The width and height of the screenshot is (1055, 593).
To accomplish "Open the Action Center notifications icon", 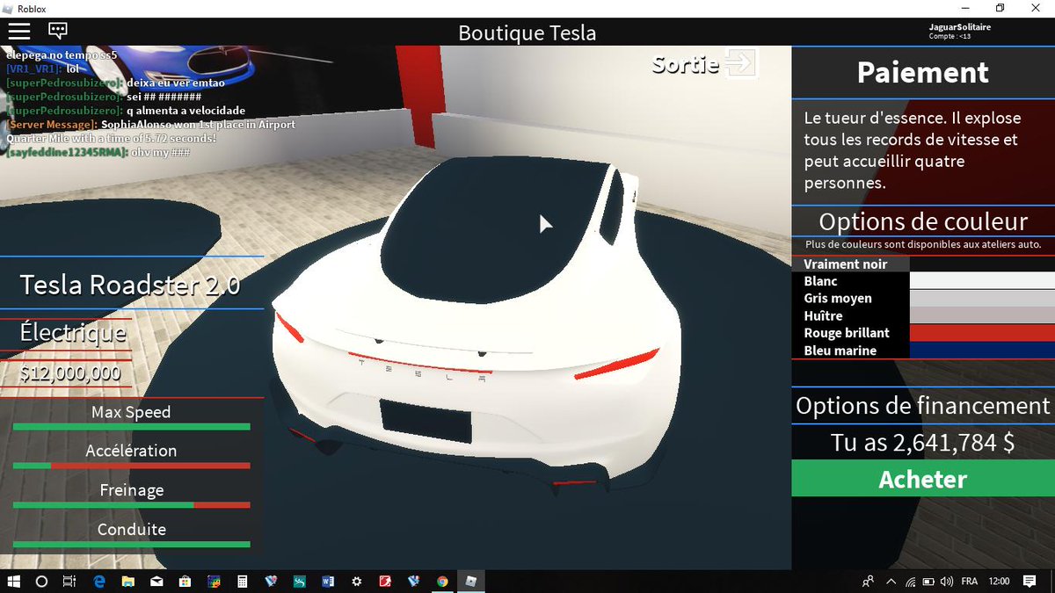I will pyautogui.click(x=1028, y=582).
